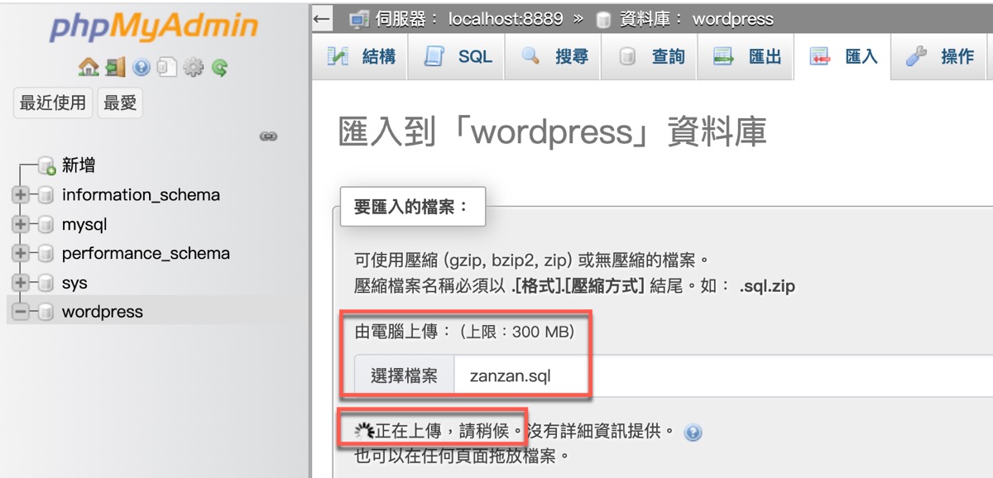Open navigation panel settings gear icon
The height and width of the screenshot is (478, 993).
[193, 68]
